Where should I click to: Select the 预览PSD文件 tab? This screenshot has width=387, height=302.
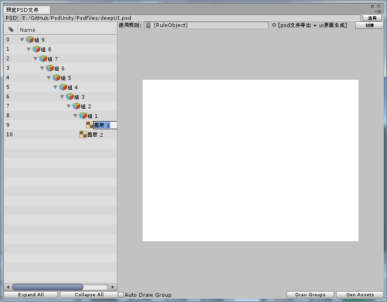pyautogui.click(x=22, y=10)
